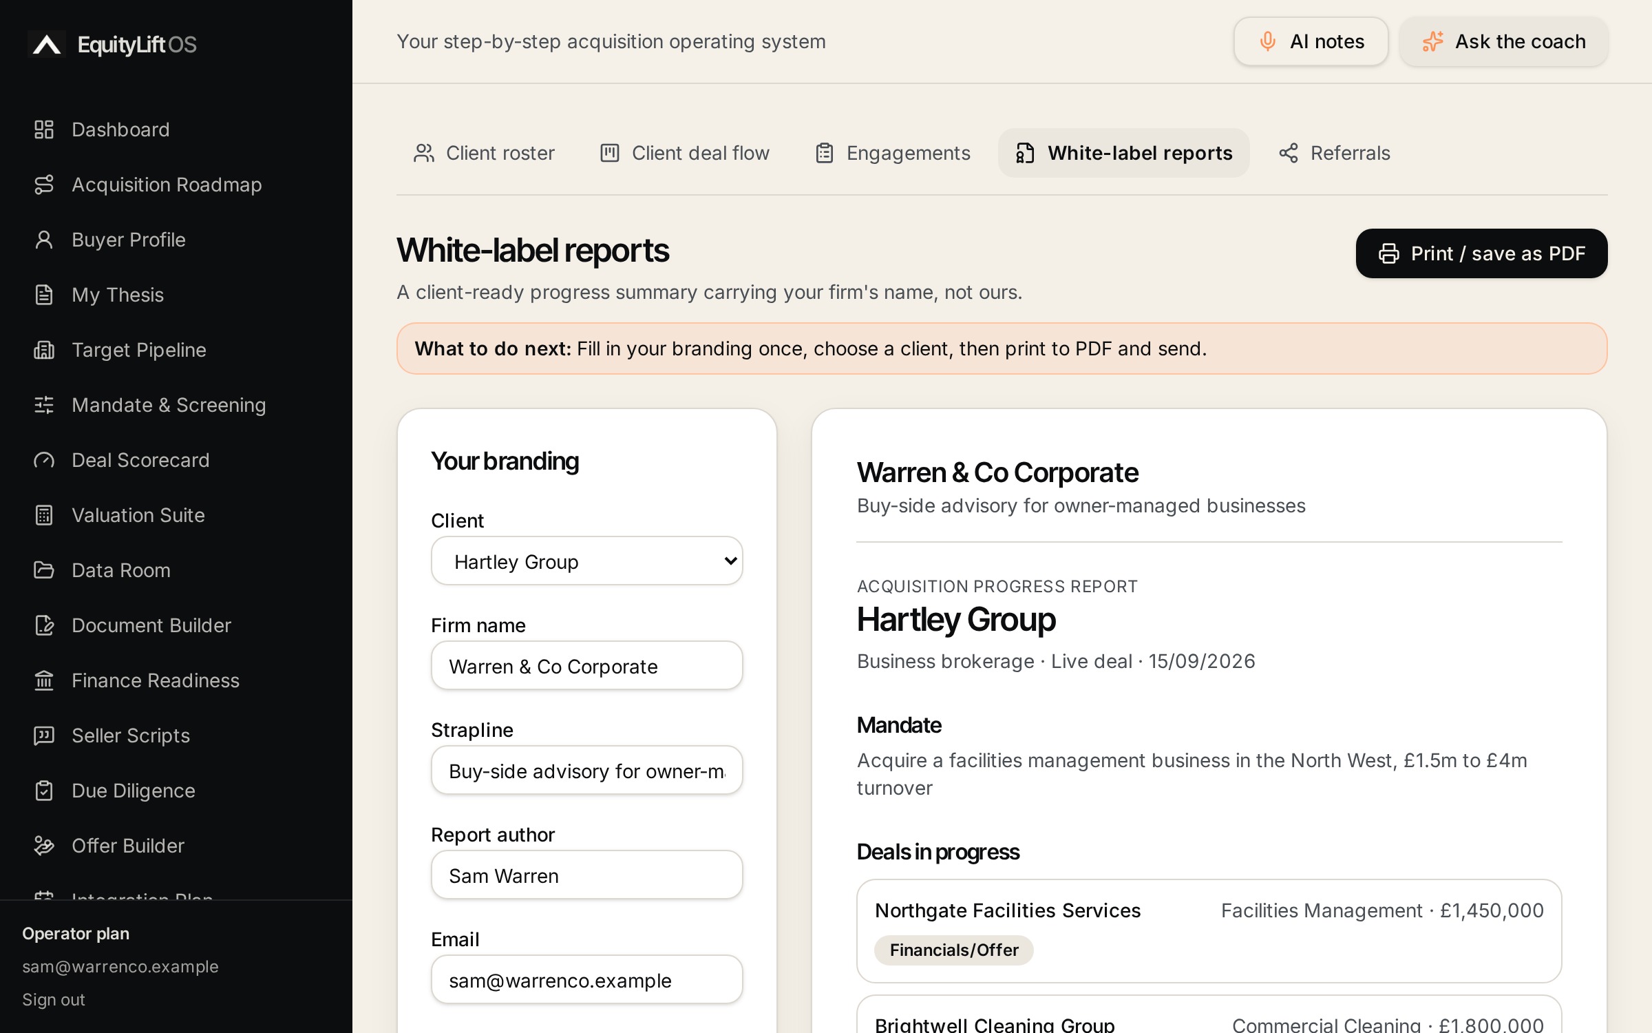Select the White-label reports tab

(x=1124, y=153)
